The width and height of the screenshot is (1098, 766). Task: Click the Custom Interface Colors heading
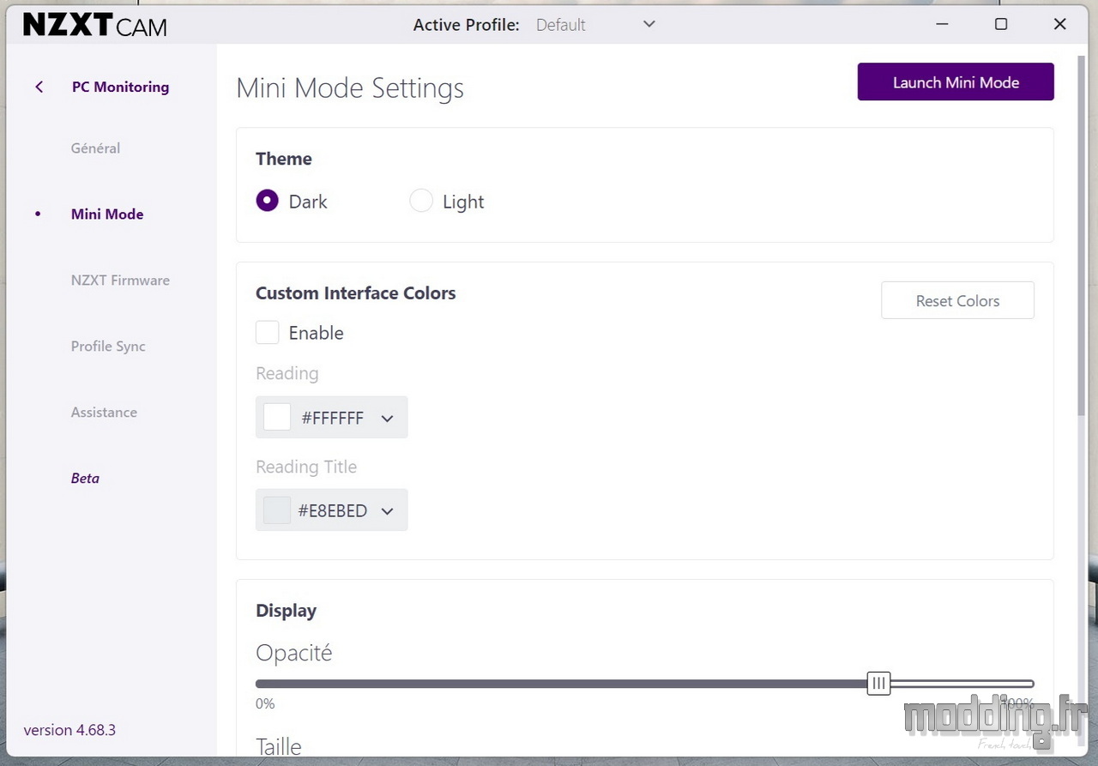pyautogui.click(x=356, y=293)
